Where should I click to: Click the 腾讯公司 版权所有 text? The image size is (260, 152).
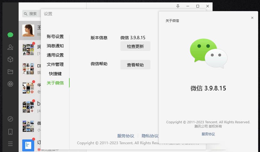click(208, 126)
